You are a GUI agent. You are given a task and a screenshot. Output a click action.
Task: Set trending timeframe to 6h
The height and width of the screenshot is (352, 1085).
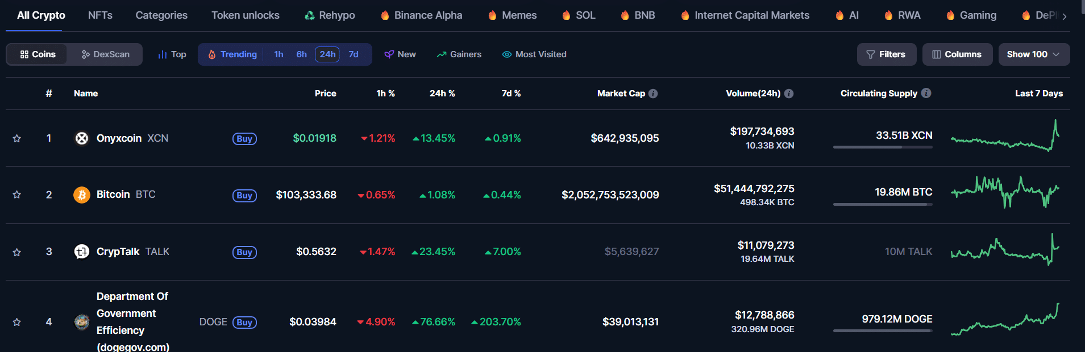tap(301, 54)
